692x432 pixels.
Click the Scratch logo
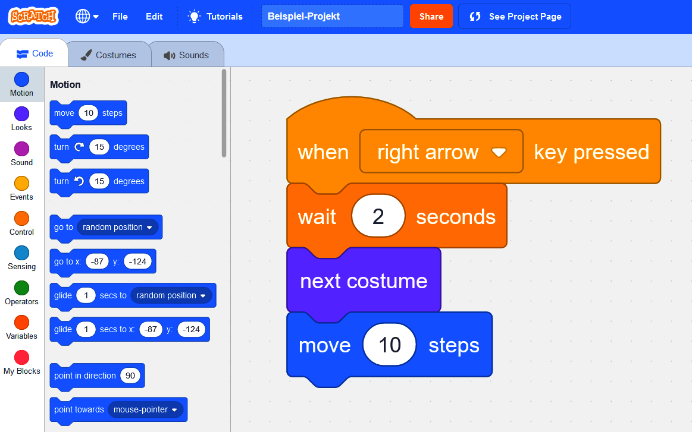point(33,16)
